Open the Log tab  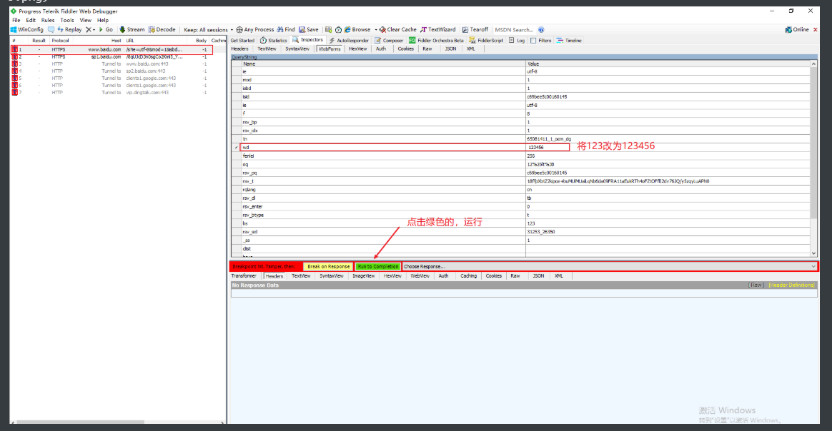(517, 40)
